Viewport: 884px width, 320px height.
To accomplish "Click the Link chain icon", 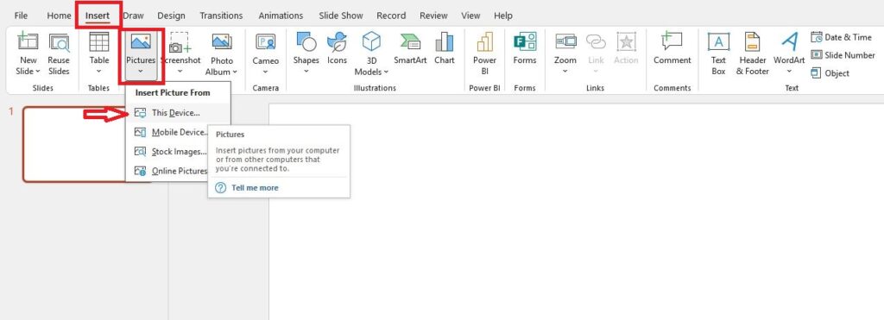I will coord(596,41).
